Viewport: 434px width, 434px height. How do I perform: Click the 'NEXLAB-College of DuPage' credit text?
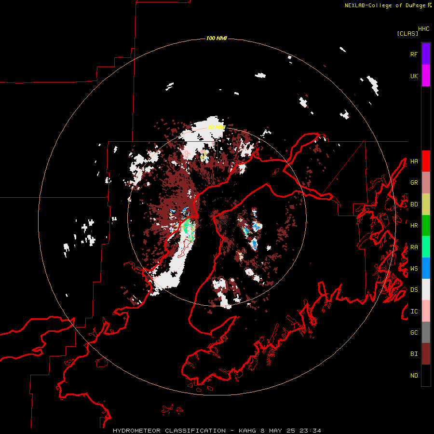coord(385,5)
